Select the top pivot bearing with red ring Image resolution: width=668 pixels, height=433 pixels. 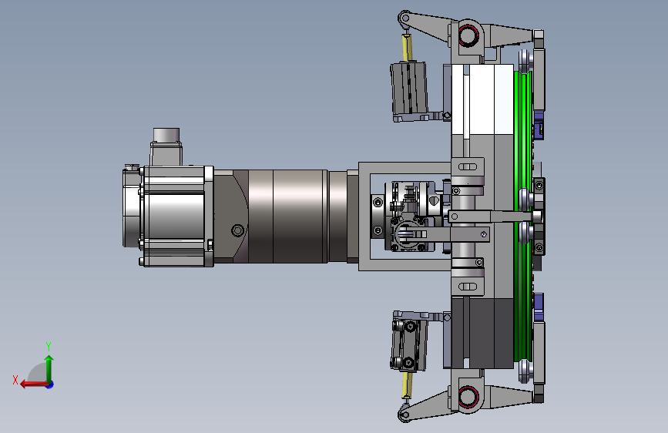click(468, 35)
